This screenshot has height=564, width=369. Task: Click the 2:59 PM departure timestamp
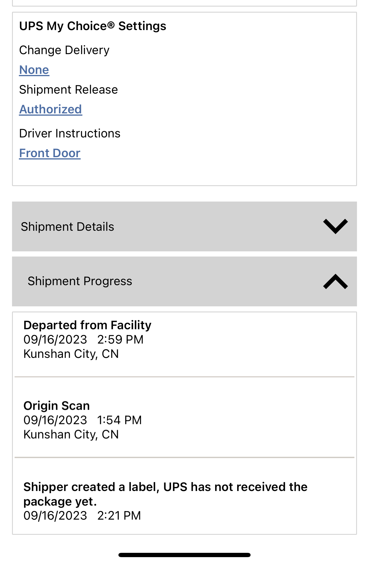click(120, 340)
